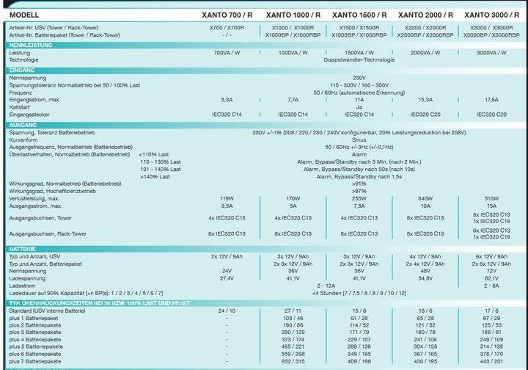
Task: Select the input current "17,6A"
Action: [x=491, y=100]
